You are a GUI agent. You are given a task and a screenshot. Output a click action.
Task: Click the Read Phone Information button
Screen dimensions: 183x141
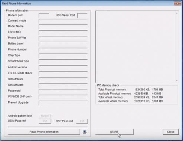(x=44, y=132)
